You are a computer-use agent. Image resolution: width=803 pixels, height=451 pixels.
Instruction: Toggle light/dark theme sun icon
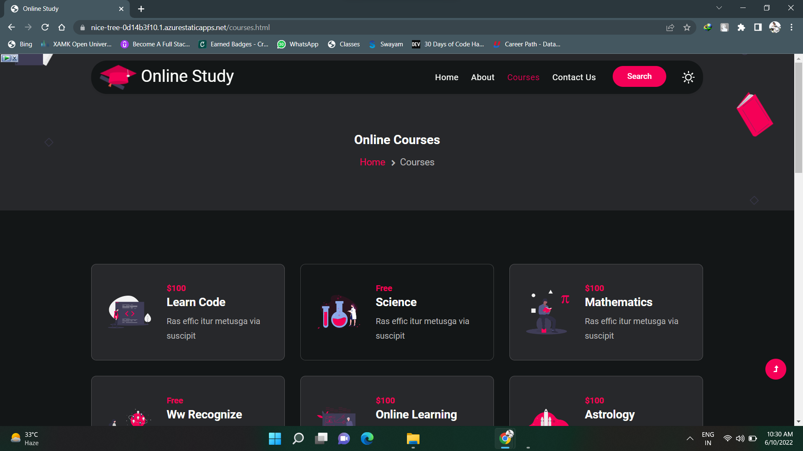(x=688, y=77)
